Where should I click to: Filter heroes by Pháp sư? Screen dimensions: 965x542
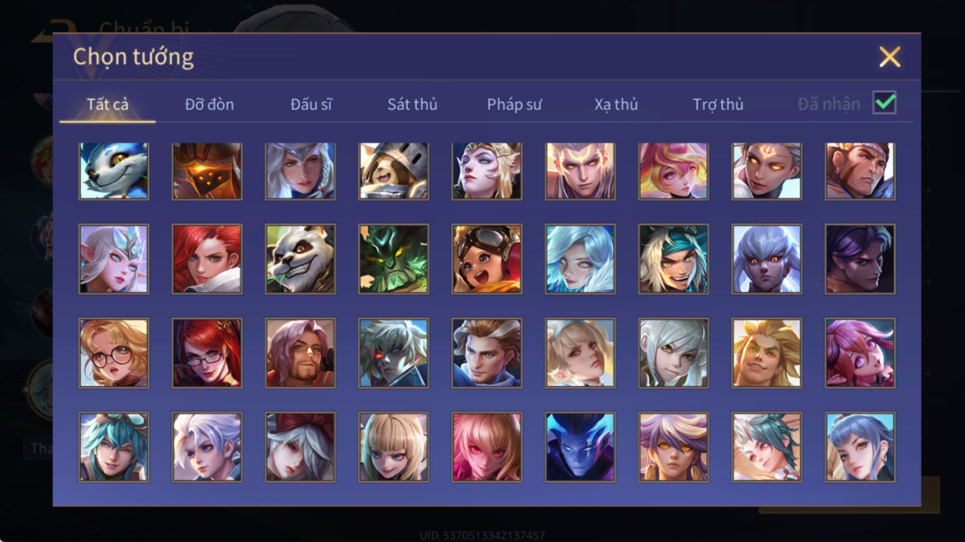click(x=514, y=104)
